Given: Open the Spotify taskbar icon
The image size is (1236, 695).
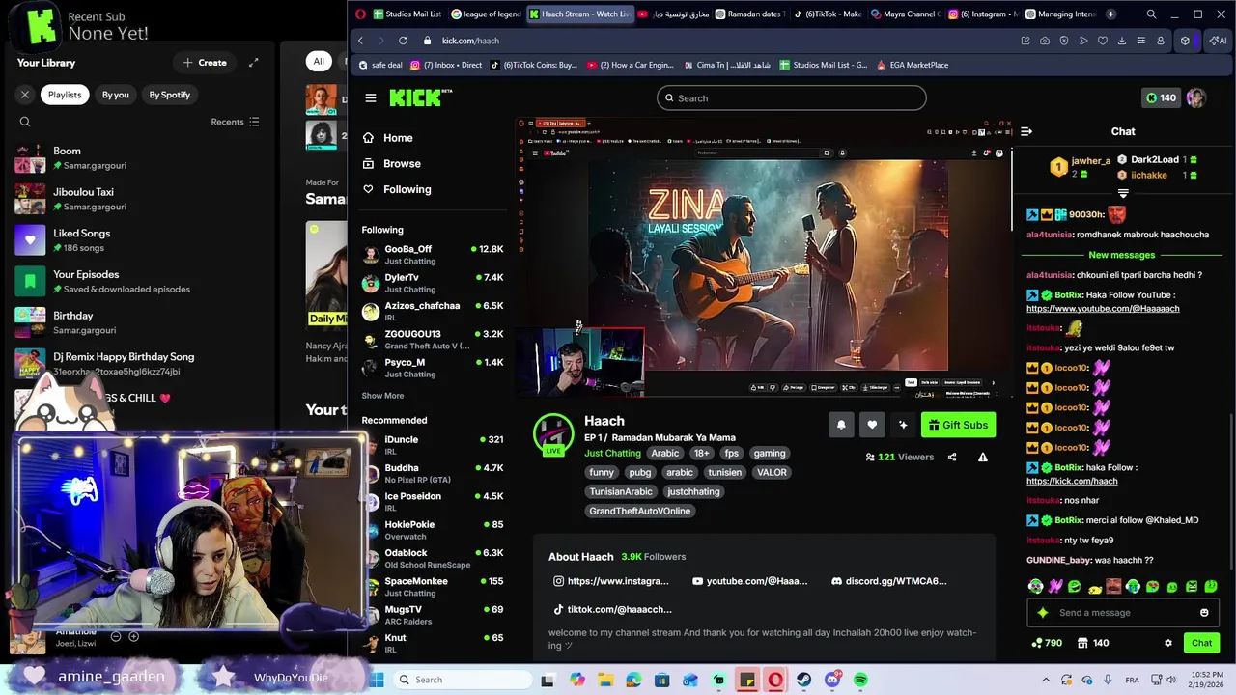Looking at the screenshot, I should tap(860, 680).
